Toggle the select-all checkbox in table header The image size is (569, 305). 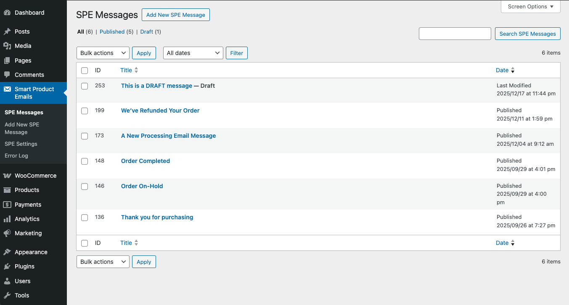[85, 71]
